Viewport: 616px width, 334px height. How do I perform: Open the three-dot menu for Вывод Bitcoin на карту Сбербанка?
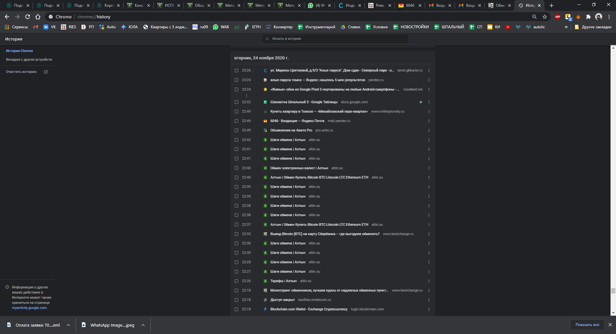pyautogui.click(x=429, y=234)
